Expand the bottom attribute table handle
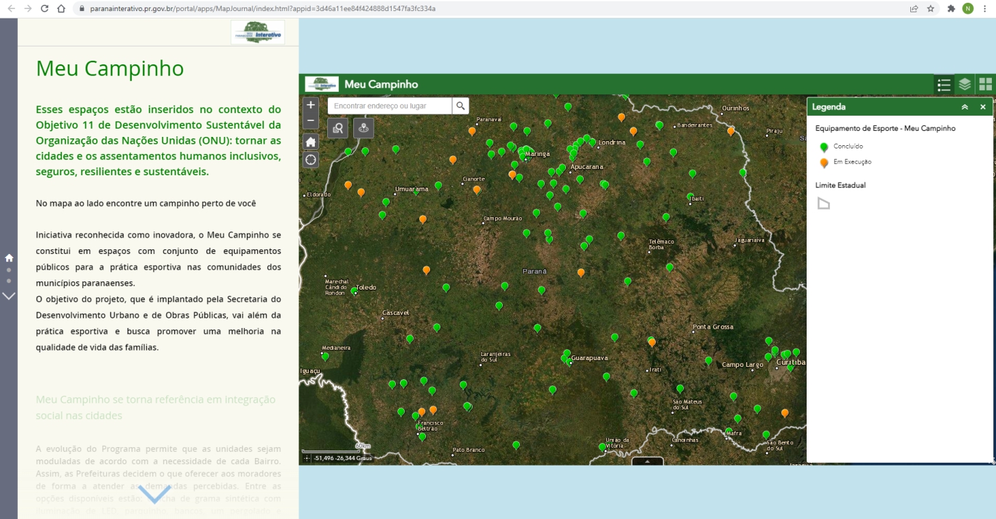The width and height of the screenshot is (996, 519). pos(647,461)
